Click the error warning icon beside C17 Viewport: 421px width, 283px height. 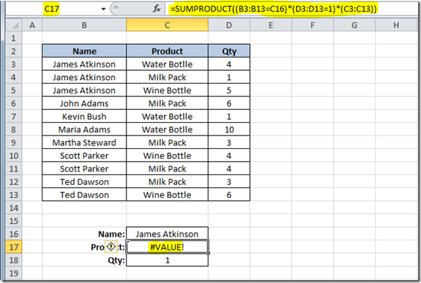click(111, 247)
